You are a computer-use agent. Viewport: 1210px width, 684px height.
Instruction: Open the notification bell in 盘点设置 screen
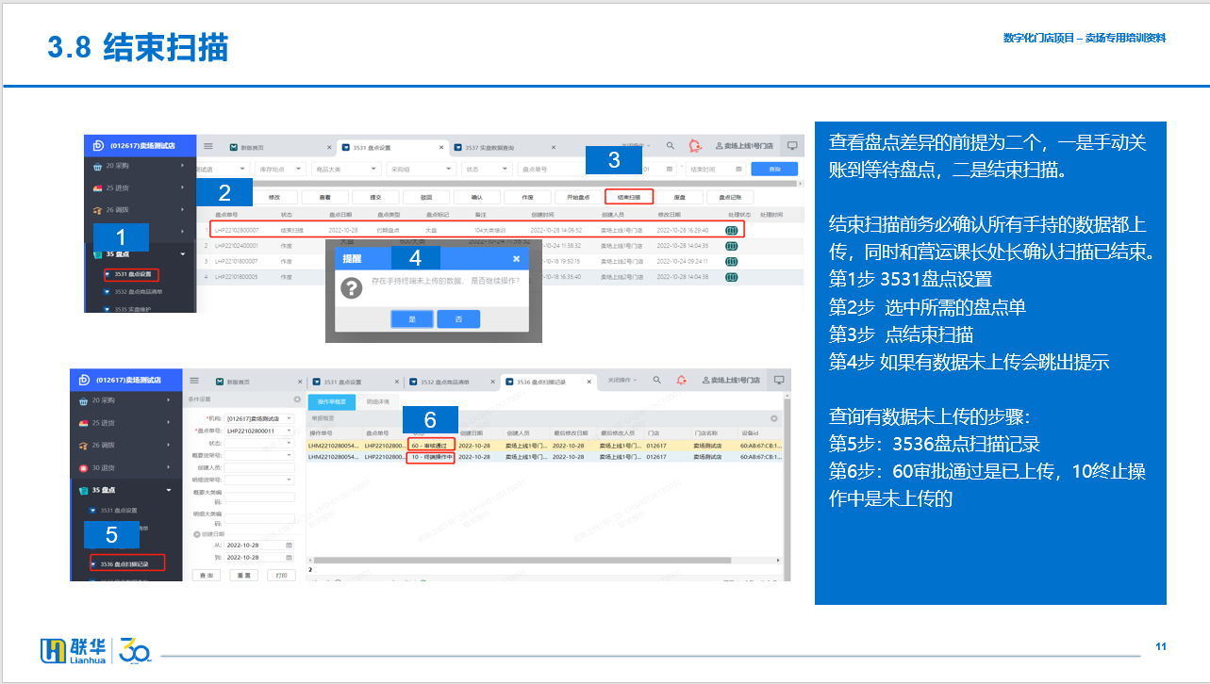tap(695, 146)
